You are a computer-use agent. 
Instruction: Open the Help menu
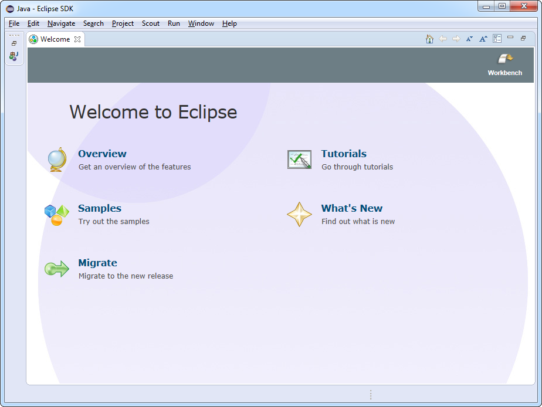point(229,23)
